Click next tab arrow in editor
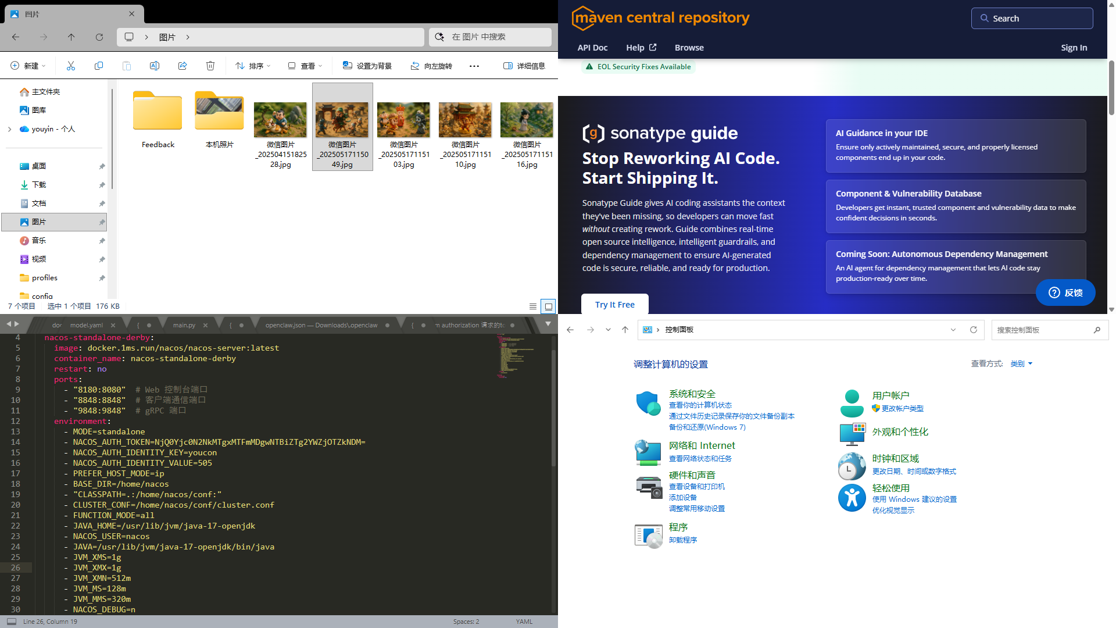Screen dimensions: 1116x628 click(17, 324)
